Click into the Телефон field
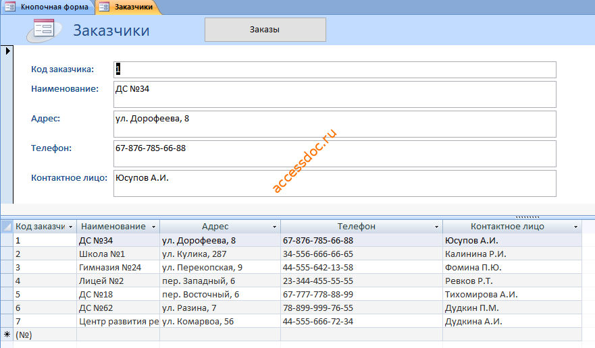Screen dimensions: 595x348 335,154
